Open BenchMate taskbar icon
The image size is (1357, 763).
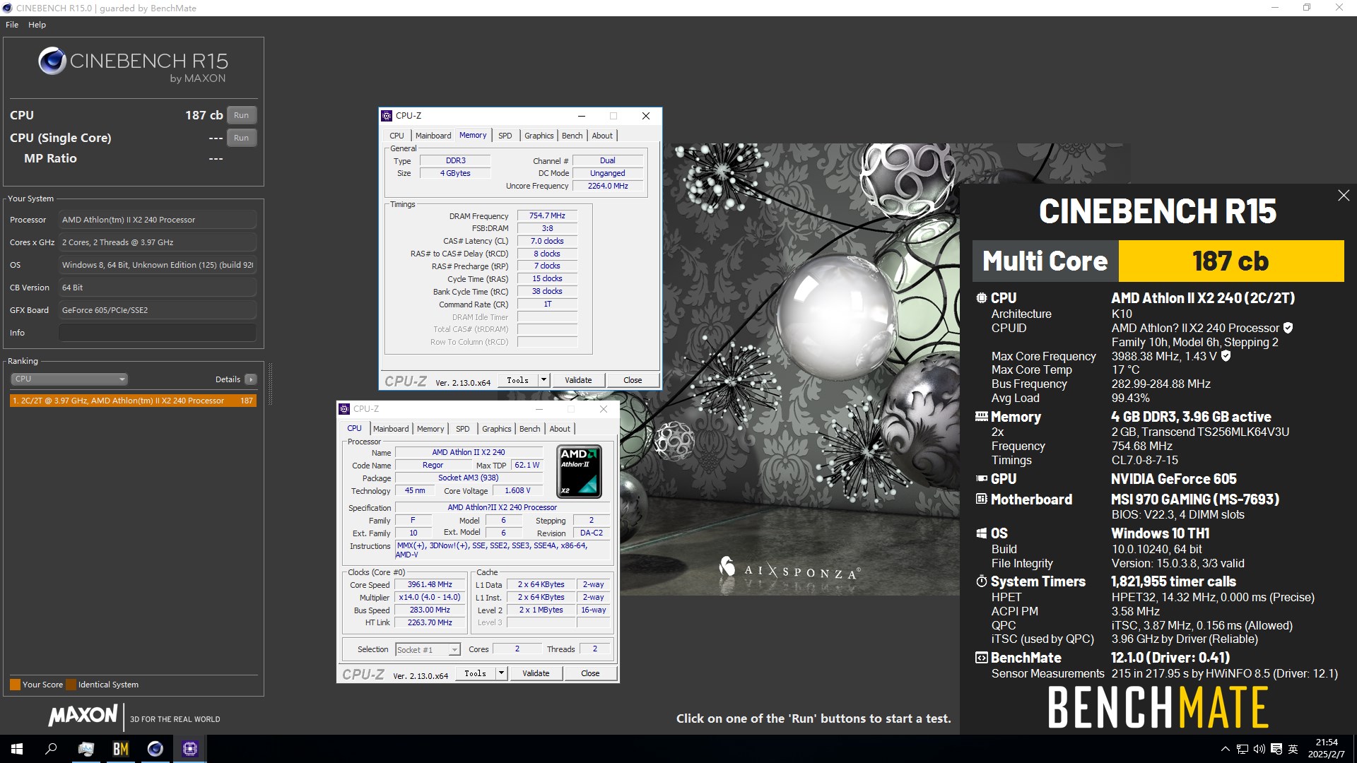(120, 749)
